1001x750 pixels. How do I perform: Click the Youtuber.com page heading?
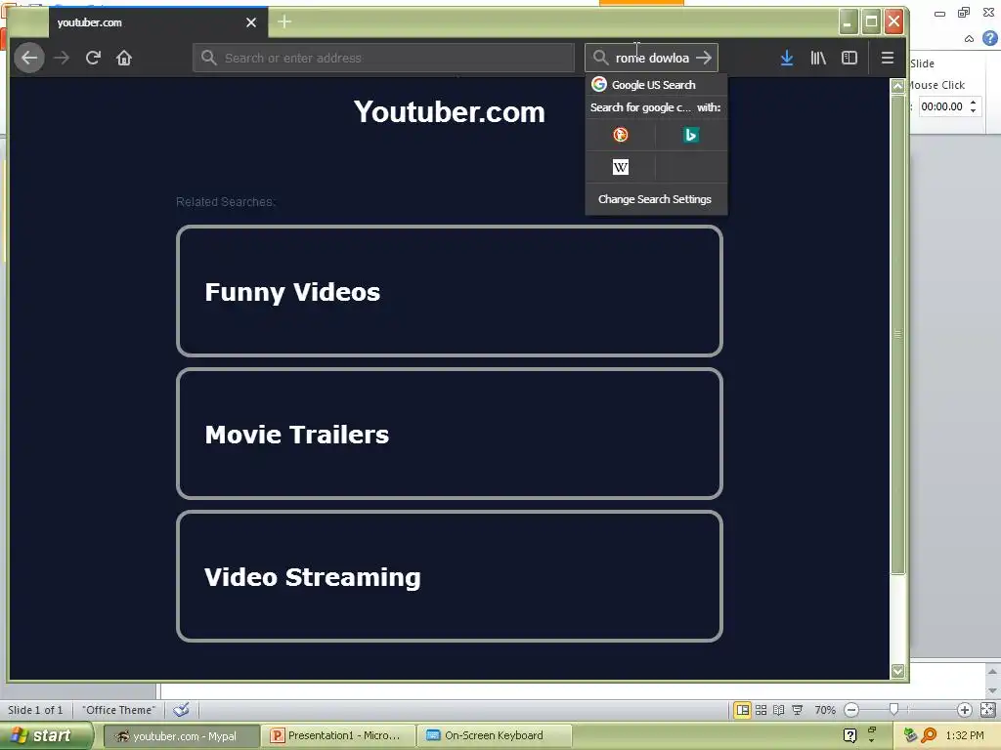pyautogui.click(x=450, y=111)
